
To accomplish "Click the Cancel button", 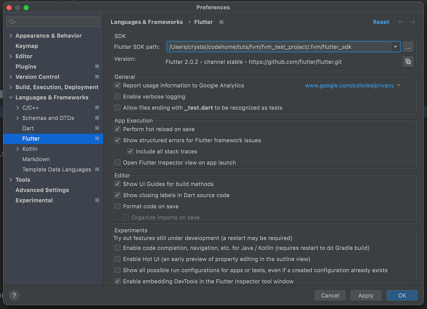I will pyautogui.click(x=330, y=295).
